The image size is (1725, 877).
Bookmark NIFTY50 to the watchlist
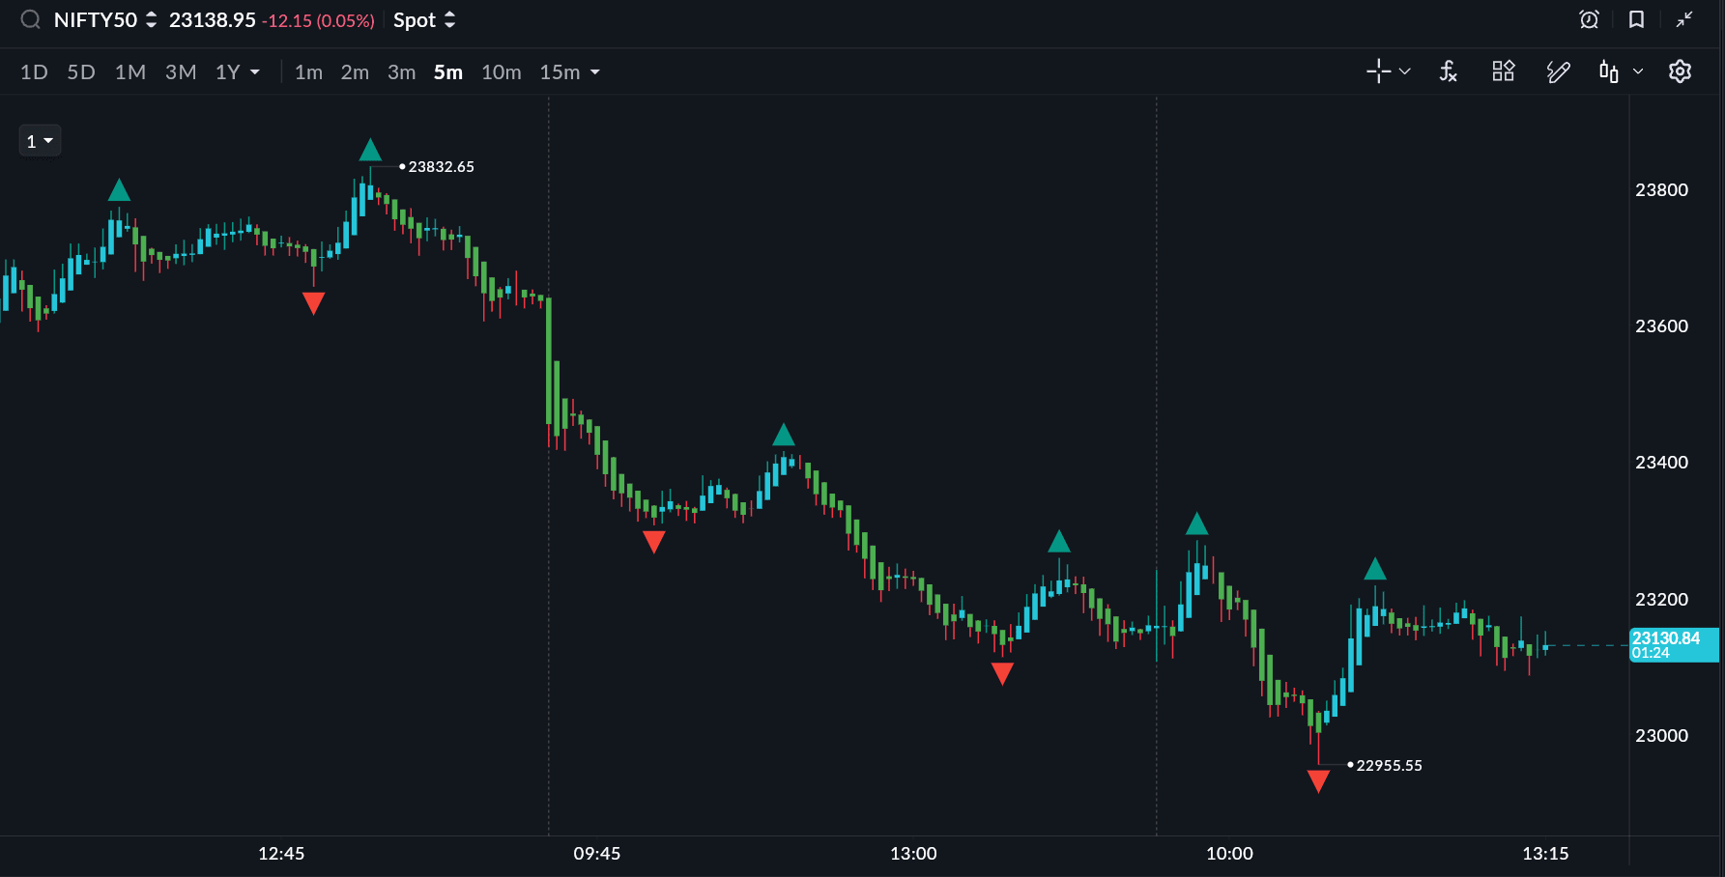(x=1636, y=19)
